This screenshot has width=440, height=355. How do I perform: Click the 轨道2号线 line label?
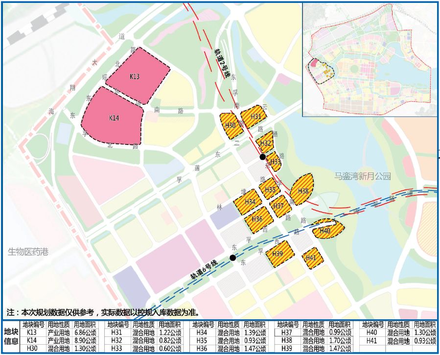click(222, 63)
